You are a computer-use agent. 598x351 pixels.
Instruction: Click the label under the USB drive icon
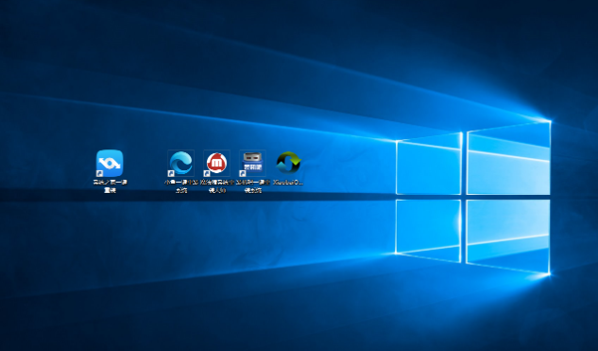(252, 186)
